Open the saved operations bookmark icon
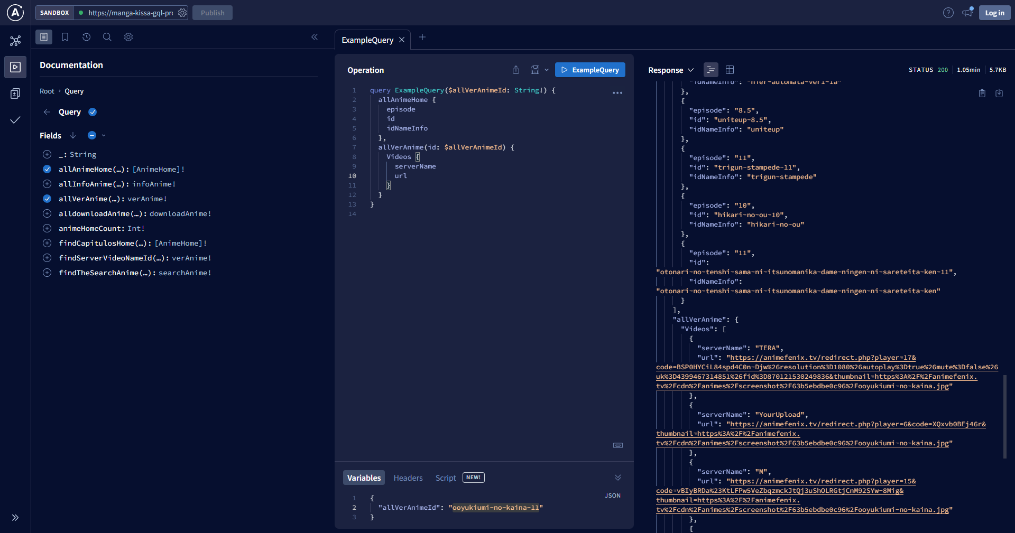1015x533 pixels. coord(65,37)
